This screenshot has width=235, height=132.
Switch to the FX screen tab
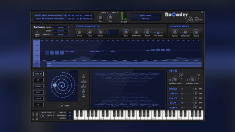(38, 105)
